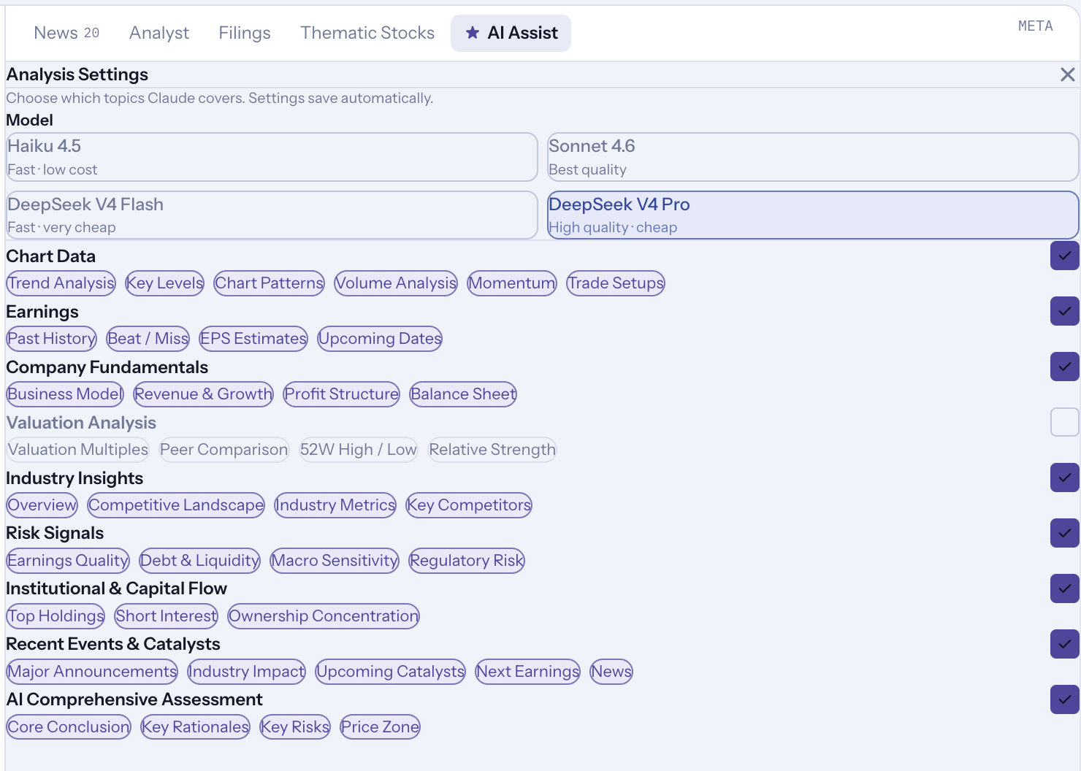Toggle the Chart Patterns chip

(x=269, y=283)
